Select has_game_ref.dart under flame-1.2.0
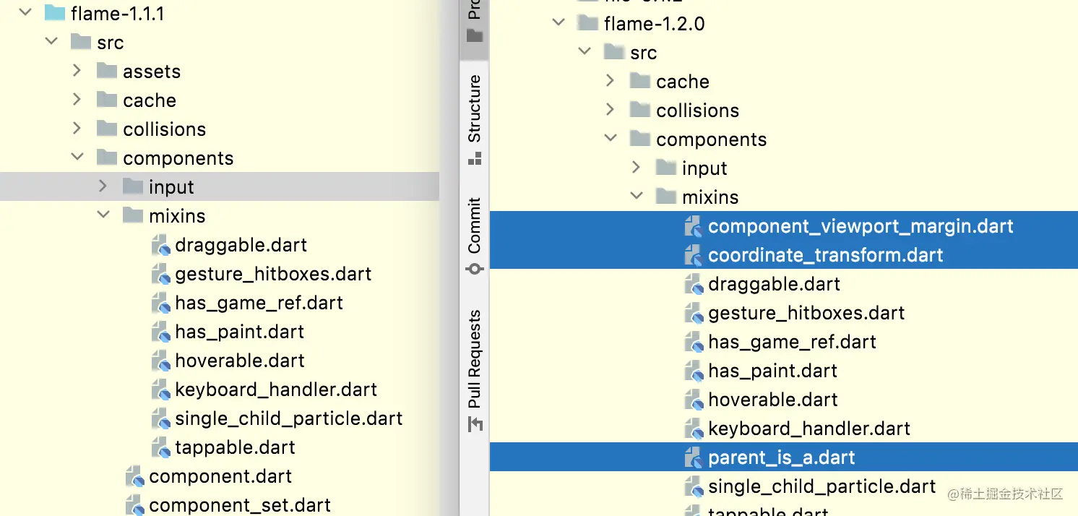The height and width of the screenshot is (516, 1078). point(792,342)
